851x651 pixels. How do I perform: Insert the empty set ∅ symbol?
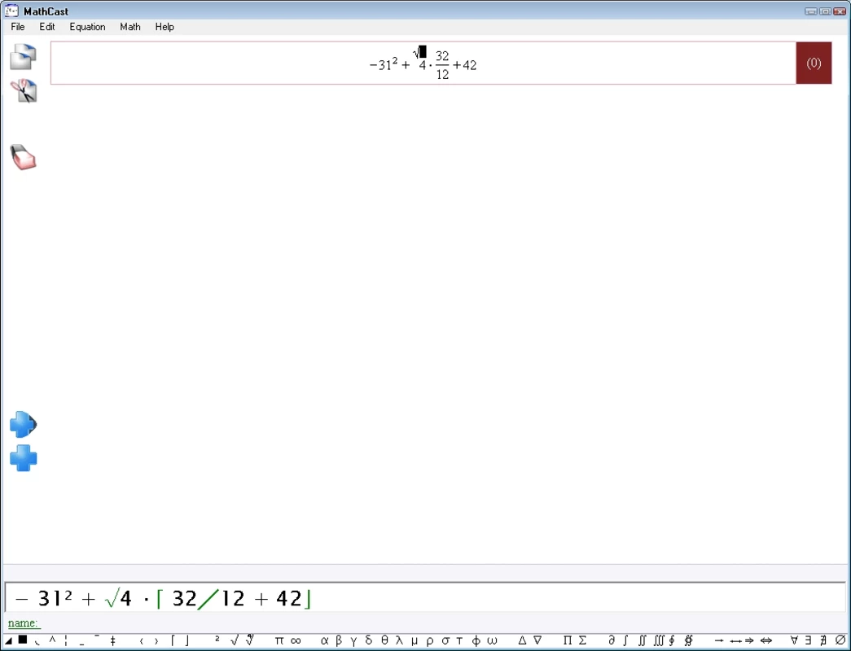click(x=840, y=640)
